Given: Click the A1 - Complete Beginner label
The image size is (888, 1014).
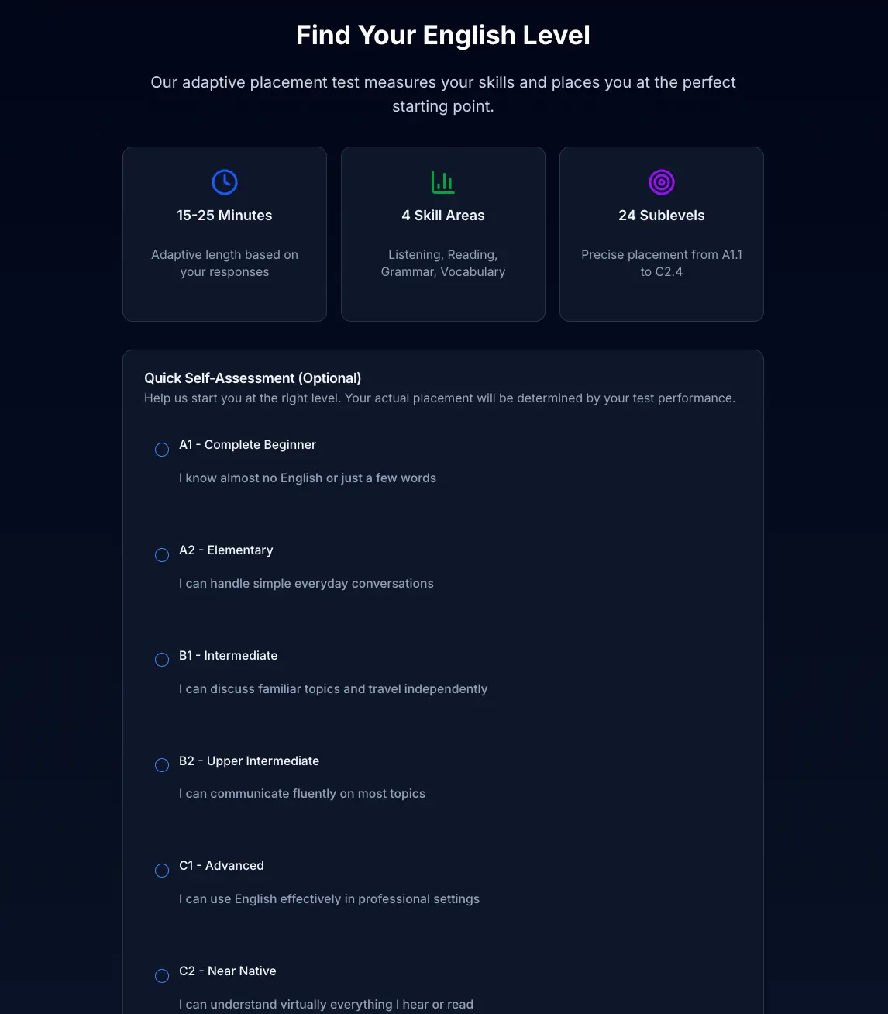Looking at the screenshot, I should (247, 445).
